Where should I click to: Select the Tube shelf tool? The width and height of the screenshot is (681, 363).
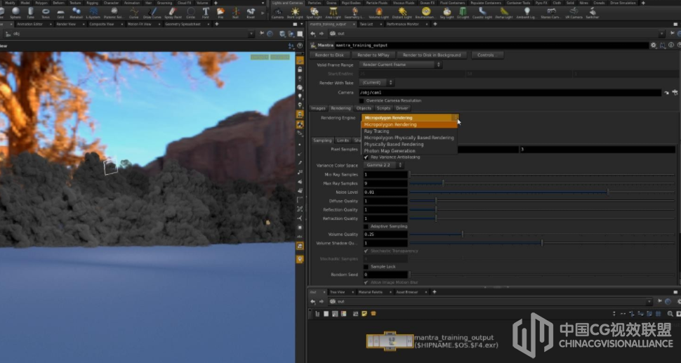click(x=30, y=13)
